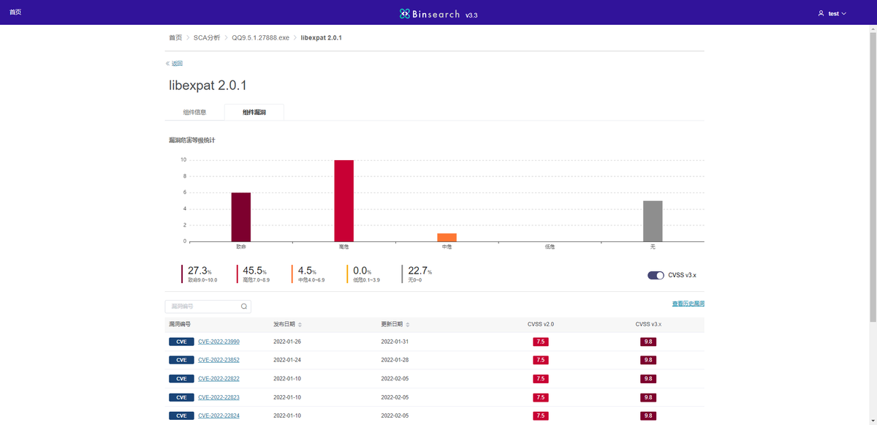This screenshot has height=425, width=877.
Task: Switch to the 组件信息 tab
Action: point(194,112)
